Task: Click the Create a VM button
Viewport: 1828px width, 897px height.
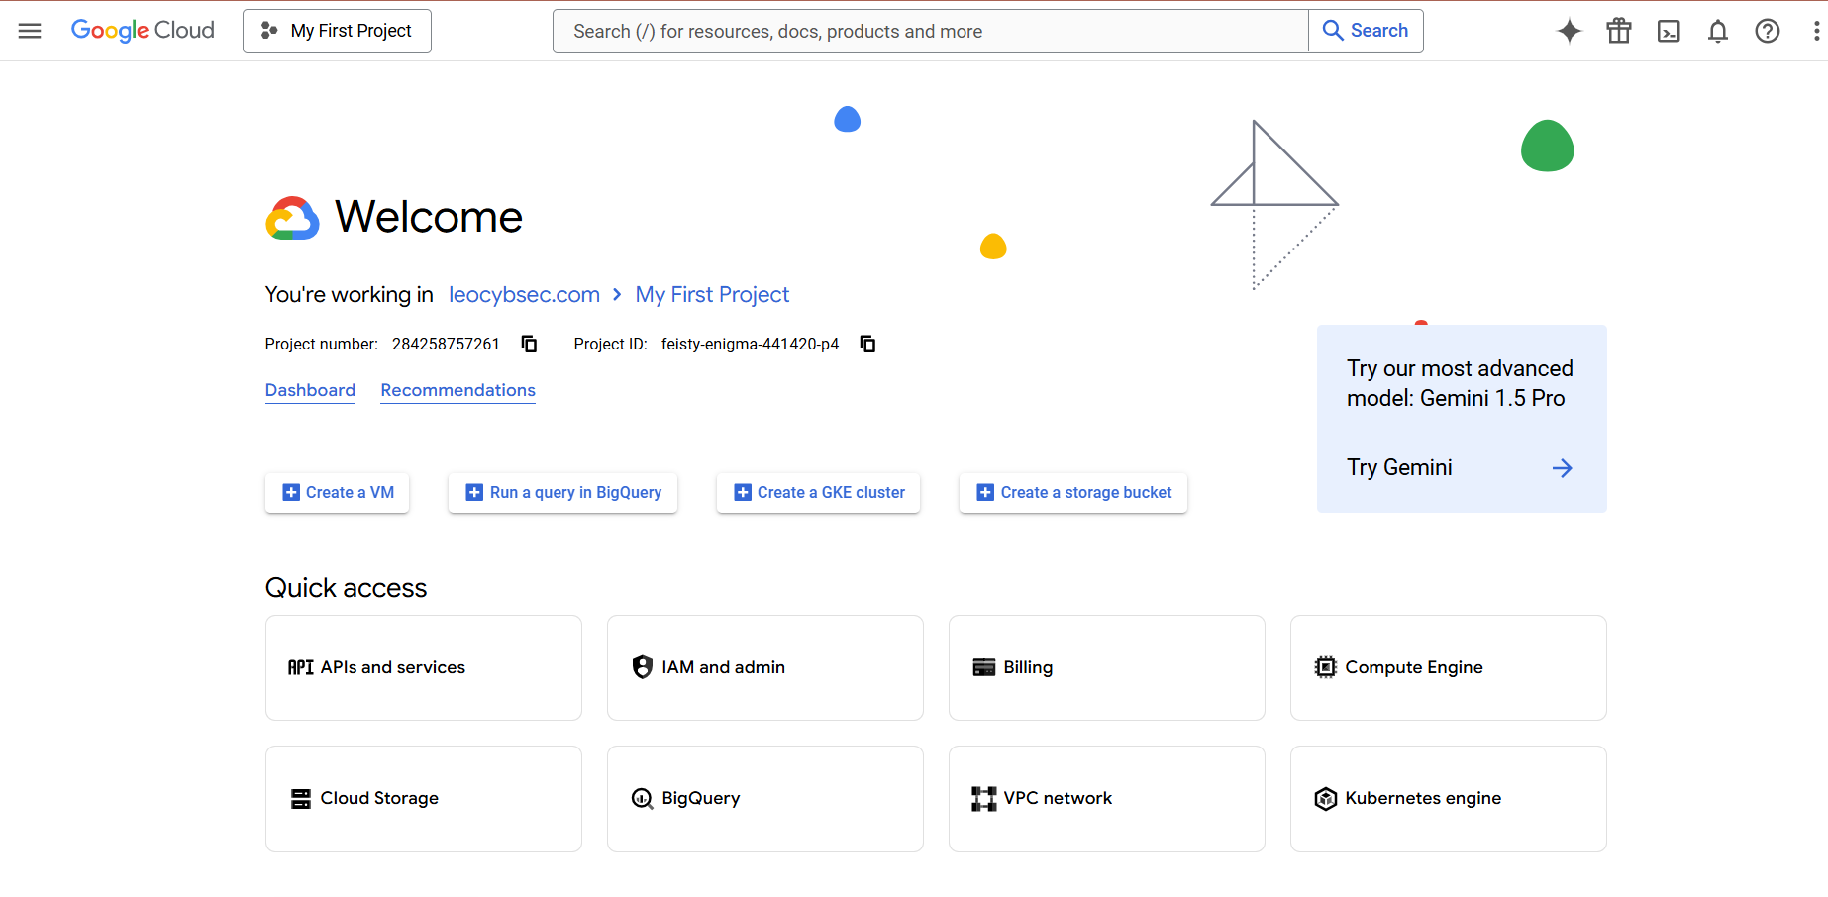Action: click(337, 492)
